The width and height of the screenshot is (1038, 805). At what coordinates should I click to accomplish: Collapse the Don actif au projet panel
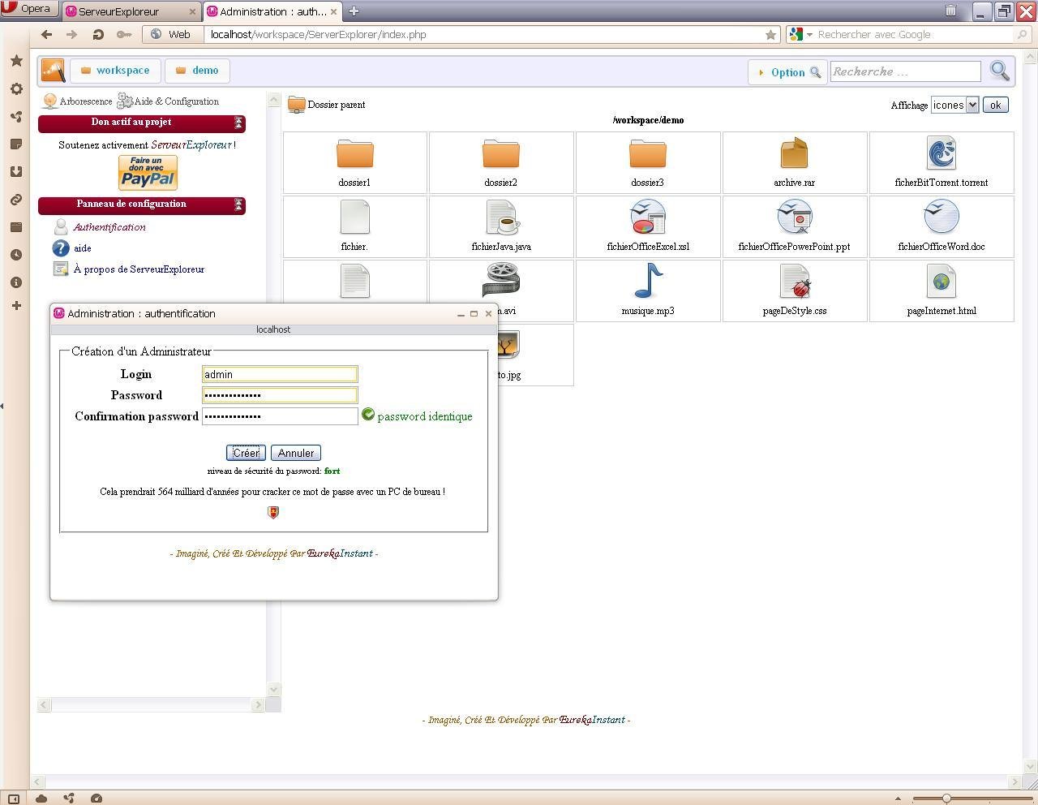coord(238,123)
